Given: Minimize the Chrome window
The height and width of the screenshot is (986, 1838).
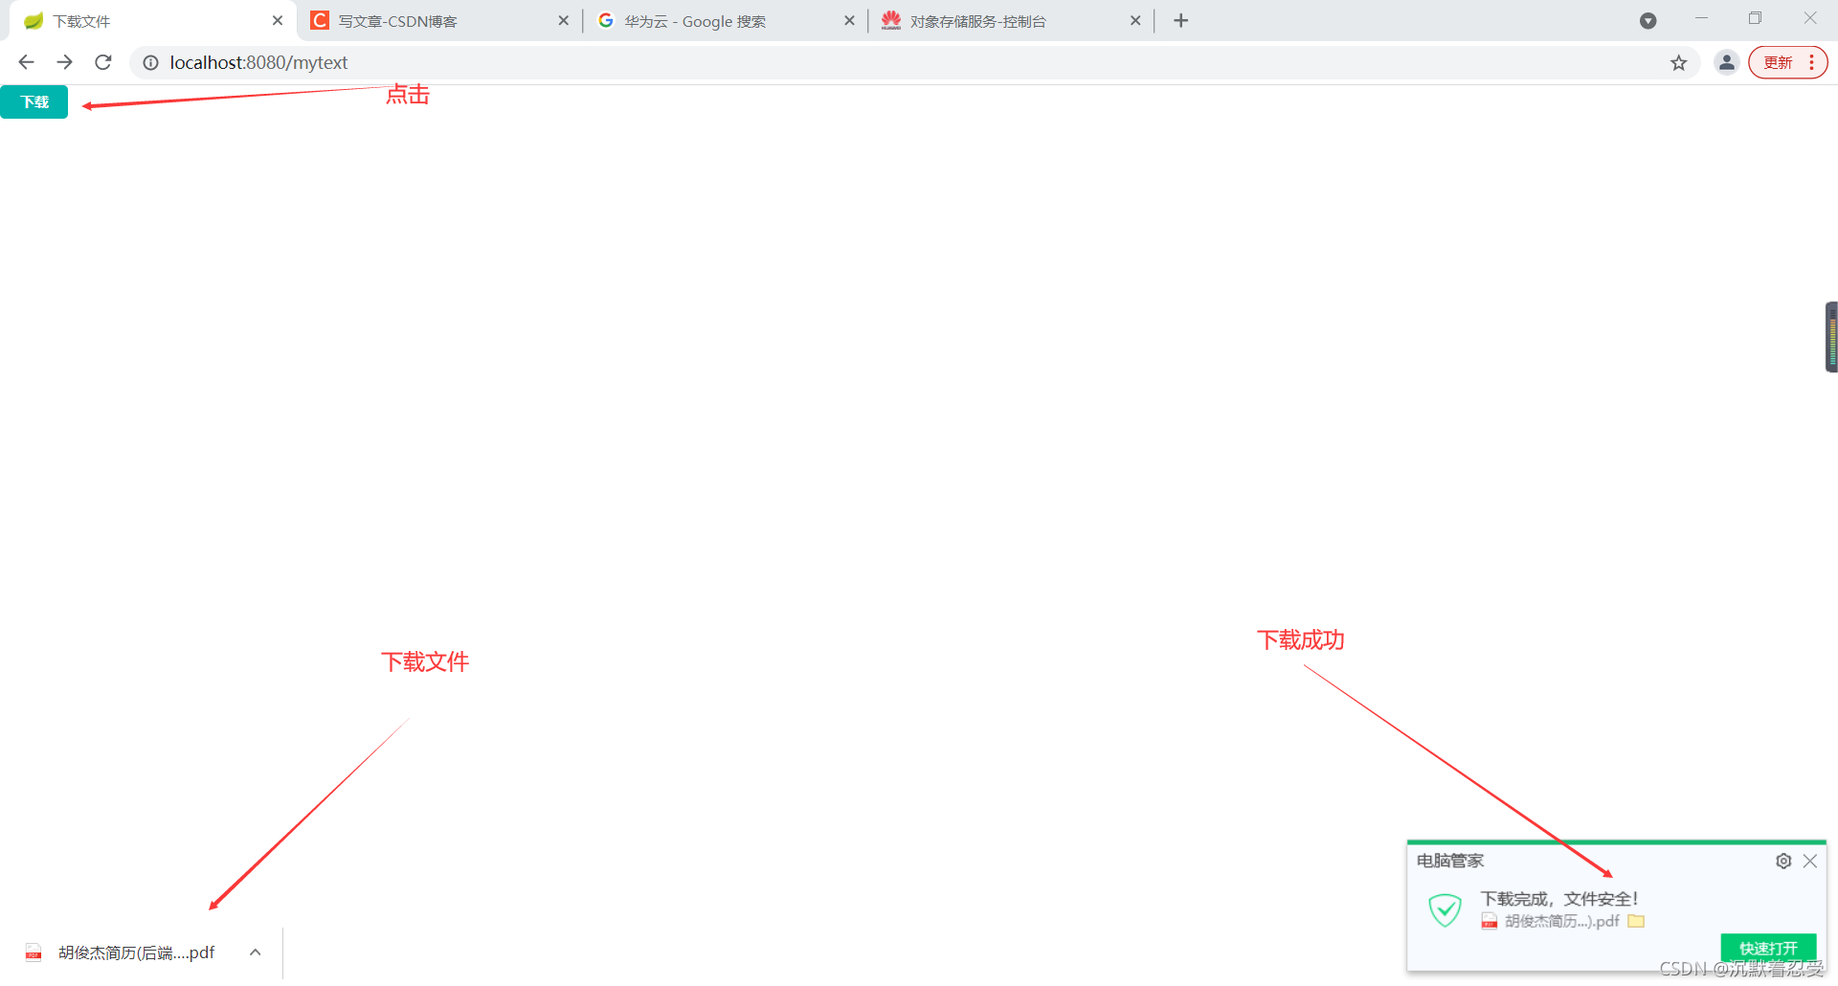Looking at the screenshot, I should pyautogui.click(x=1701, y=18).
